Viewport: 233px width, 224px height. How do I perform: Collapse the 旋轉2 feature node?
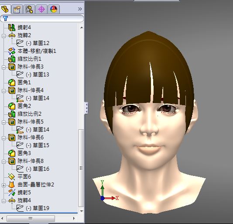pyautogui.click(x=4, y=36)
